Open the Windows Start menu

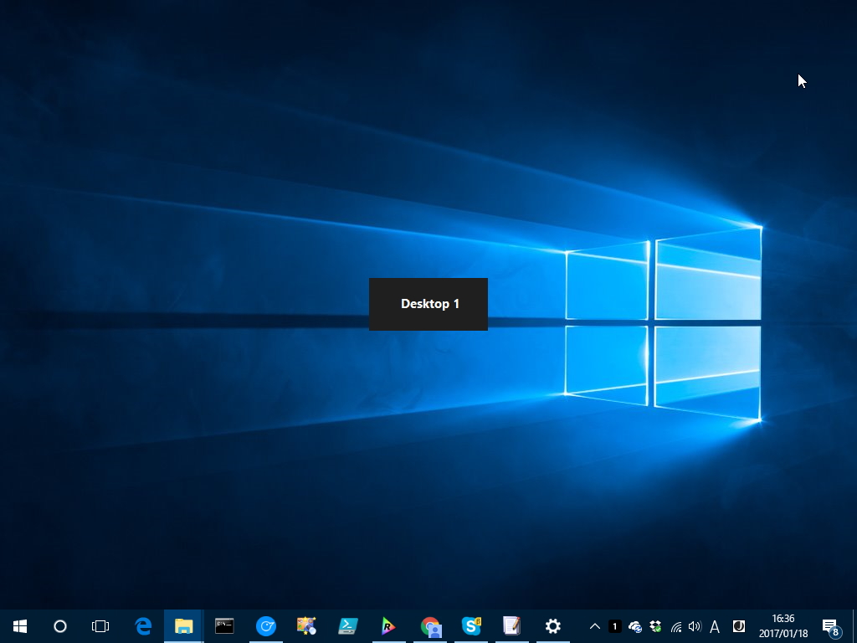click(x=20, y=626)
